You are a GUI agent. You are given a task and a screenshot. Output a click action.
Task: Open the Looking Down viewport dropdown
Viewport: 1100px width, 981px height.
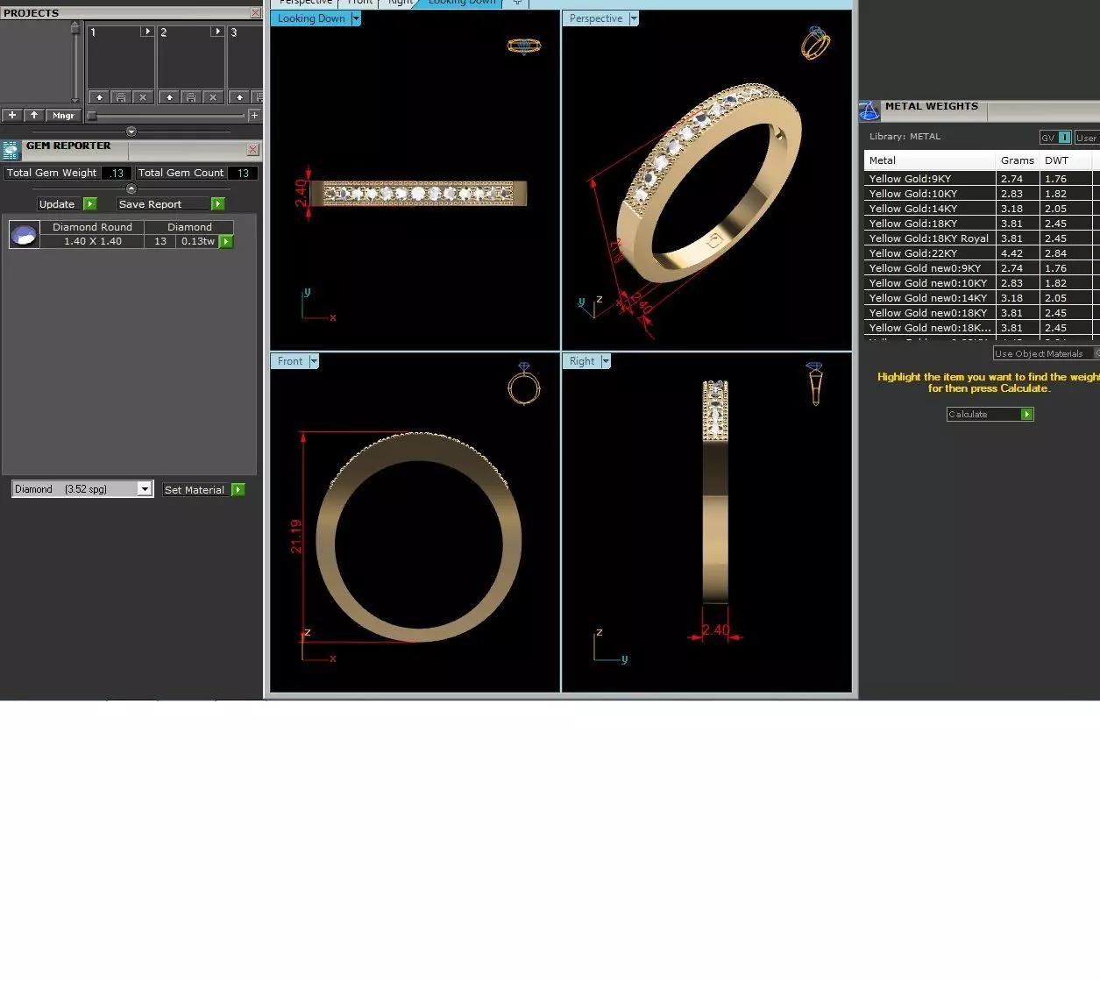[x=356, y=18]
